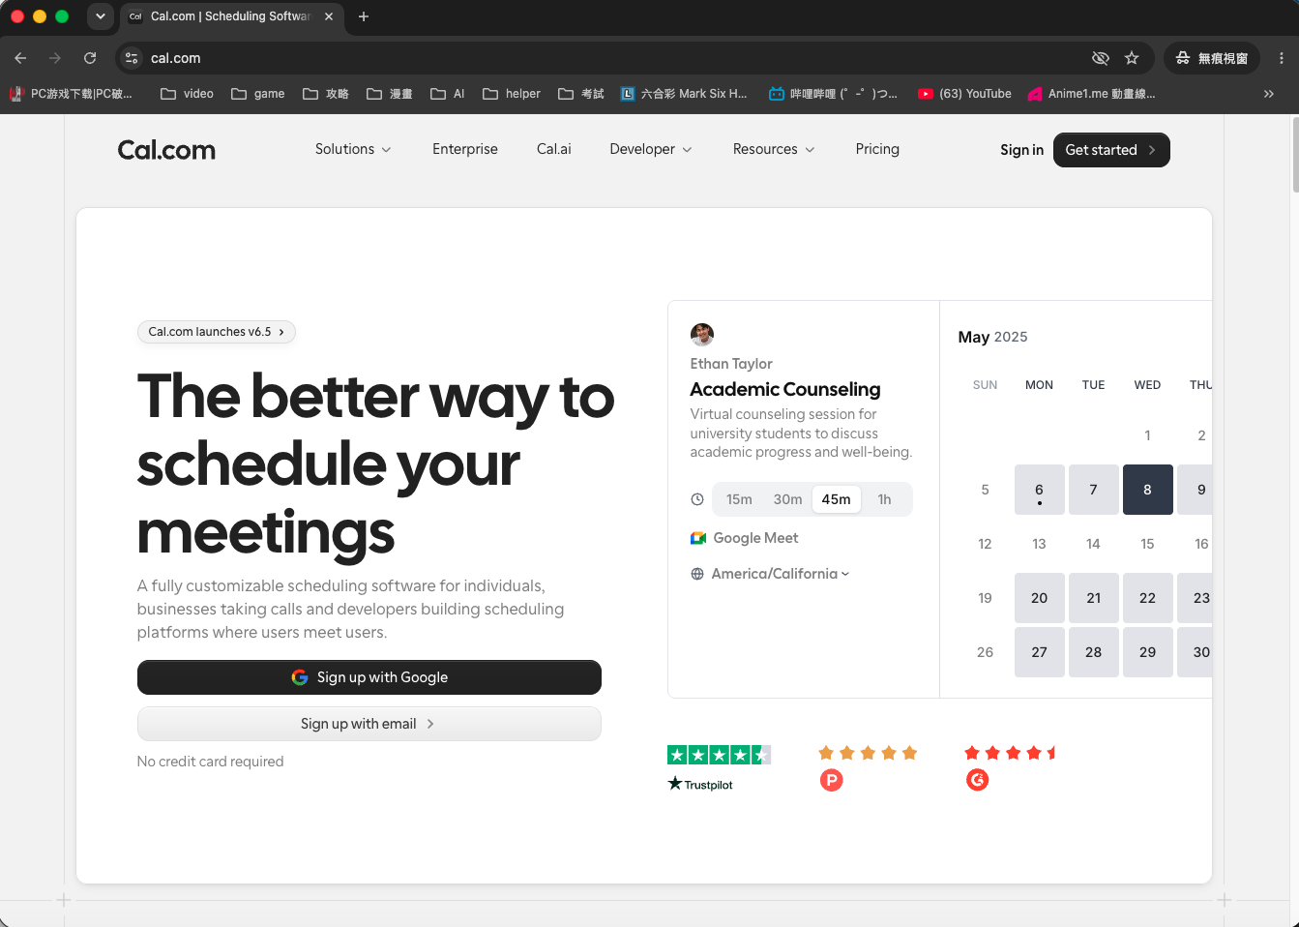Open the site information icon in address bar

coord(133,58)
